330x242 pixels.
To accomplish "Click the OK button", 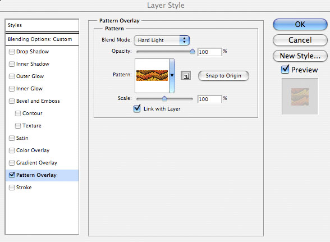I will (x=300, y=25).
